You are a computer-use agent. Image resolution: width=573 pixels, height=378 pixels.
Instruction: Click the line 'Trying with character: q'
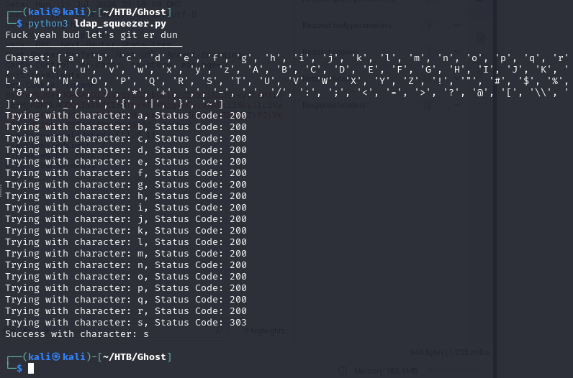126,300
